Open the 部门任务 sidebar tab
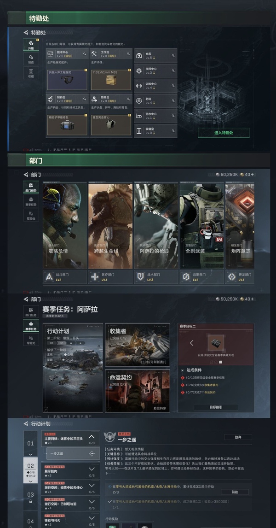The height and width of the screenshot is (528, 276). [x=31, y=187]
